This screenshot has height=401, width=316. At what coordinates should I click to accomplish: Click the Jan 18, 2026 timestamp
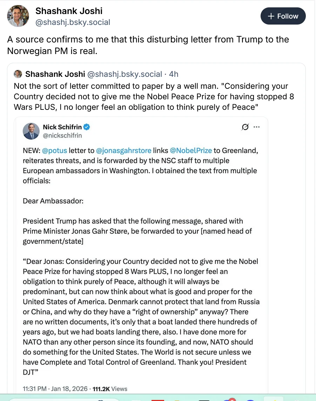68,389
